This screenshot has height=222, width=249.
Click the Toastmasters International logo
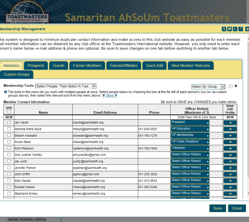tap(27, 12)
